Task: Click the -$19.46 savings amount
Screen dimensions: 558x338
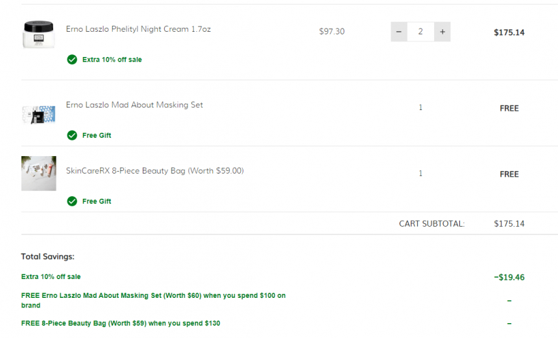Action: (x=509, y=277)
